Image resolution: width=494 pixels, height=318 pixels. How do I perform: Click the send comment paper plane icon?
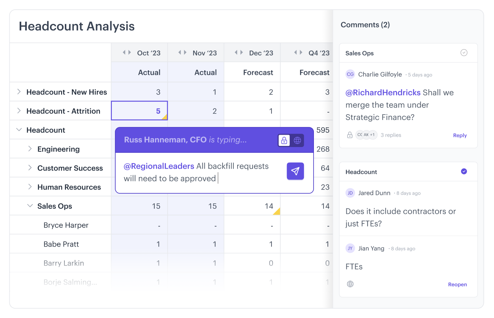[295, 171]
